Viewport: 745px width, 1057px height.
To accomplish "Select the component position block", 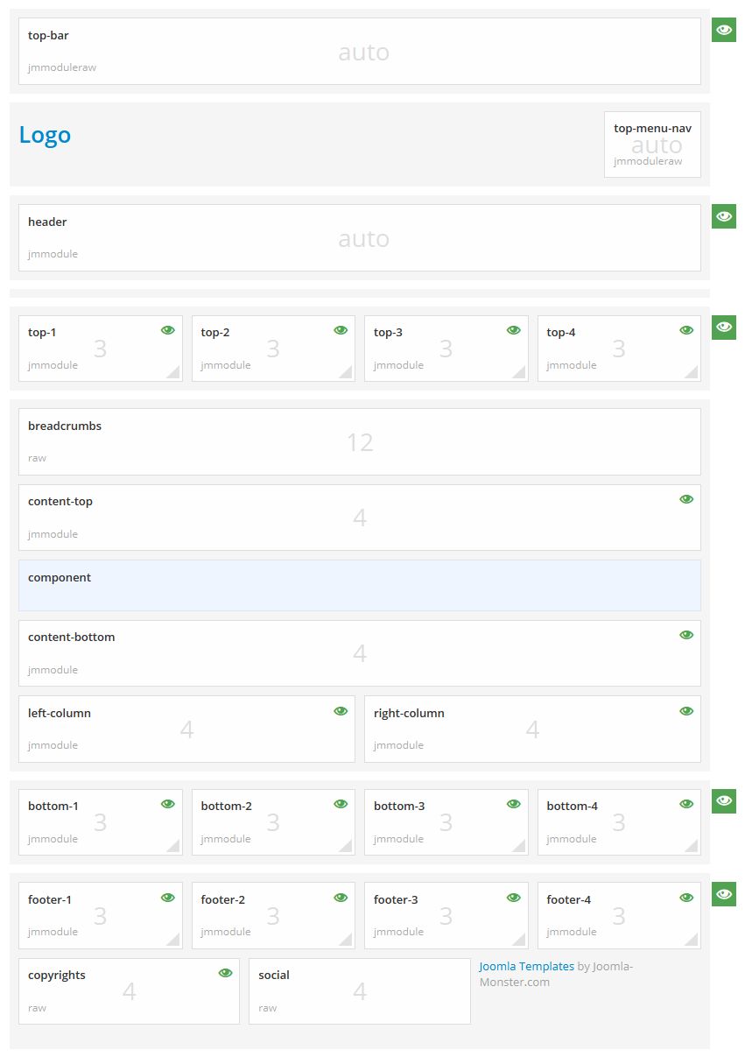I will click(x=360, y=585).
